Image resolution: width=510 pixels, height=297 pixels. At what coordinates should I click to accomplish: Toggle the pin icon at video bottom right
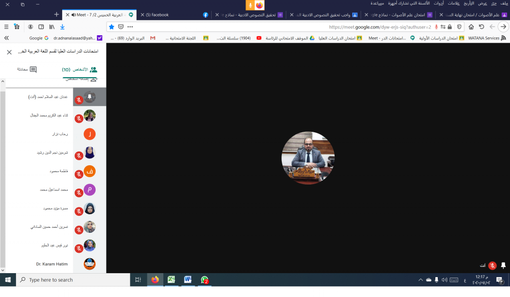pos(503,265)
